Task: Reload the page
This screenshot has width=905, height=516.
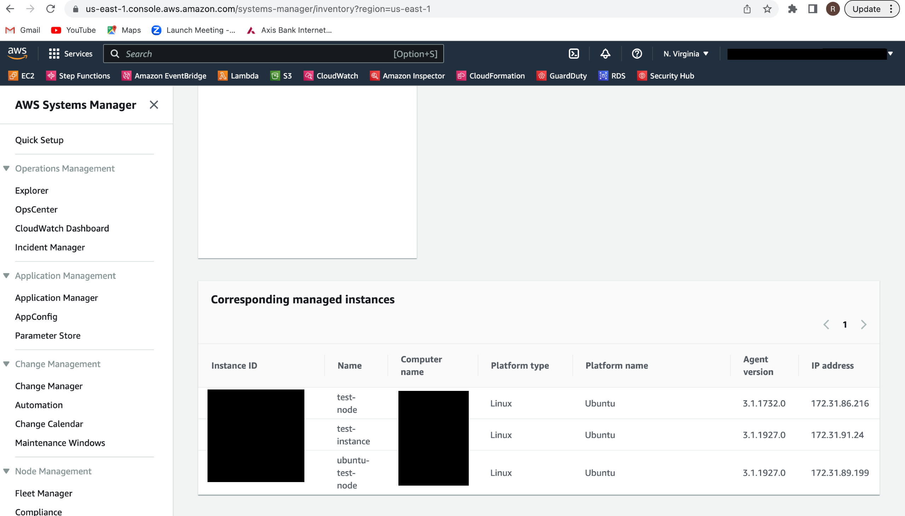Action: (x=51, y=9)
